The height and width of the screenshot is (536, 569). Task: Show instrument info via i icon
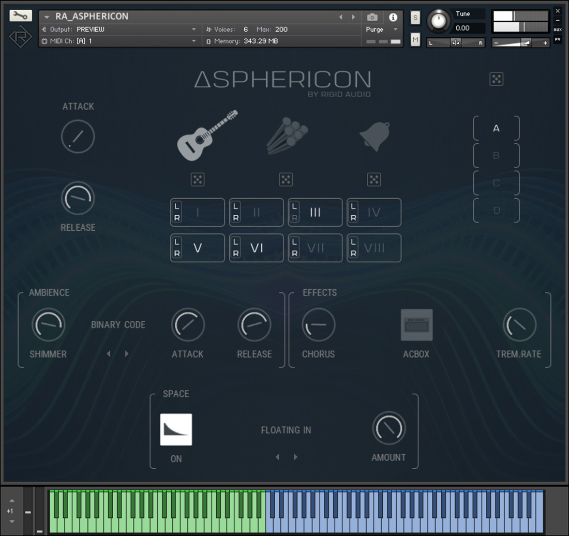click(x=393, y=17)
